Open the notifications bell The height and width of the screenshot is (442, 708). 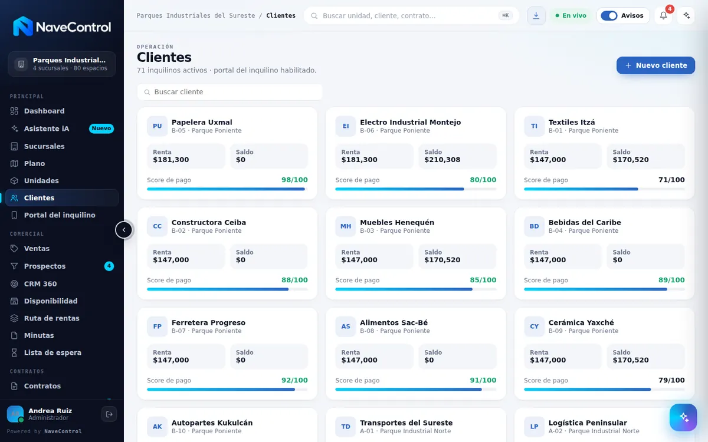[663, 16]
